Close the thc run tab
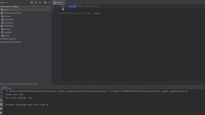 point(9,87)
